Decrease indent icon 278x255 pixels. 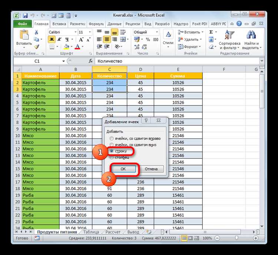click(99, 47)
